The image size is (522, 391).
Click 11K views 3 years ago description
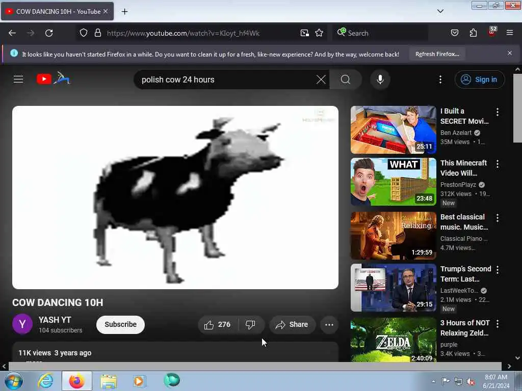[x=55, y=353]
